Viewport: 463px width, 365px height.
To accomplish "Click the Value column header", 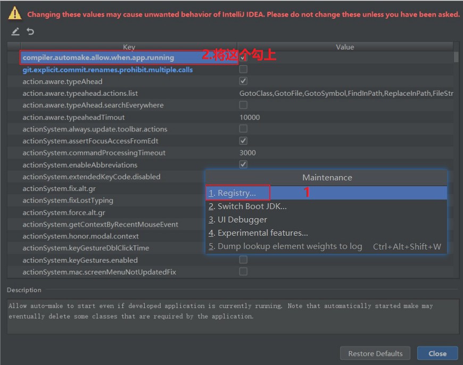I will (345, 47).
